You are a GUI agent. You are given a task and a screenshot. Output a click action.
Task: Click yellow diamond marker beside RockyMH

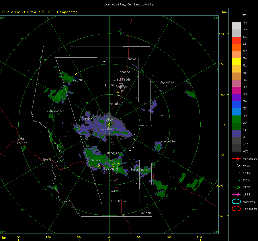[x=77, y=75]
